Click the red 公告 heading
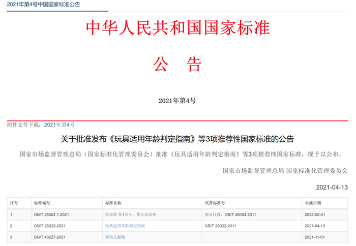 tap(177, 65)
